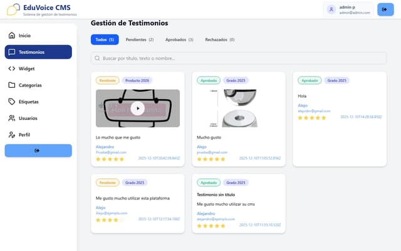Click the EduVoice CMS cloud logo
401x251 pixels.
point(11,9)
